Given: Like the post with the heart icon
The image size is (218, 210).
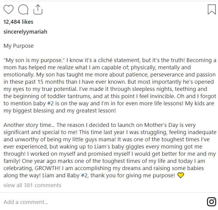Looking at the screenshot, I should pyautogui.click(x=8, y=9).
